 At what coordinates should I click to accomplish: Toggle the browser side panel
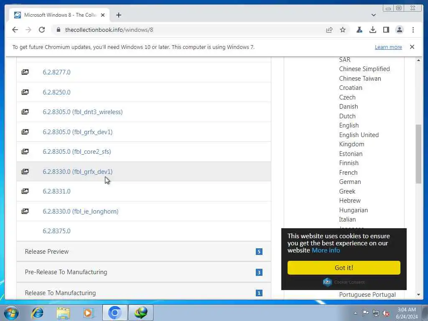click(386, 30)
